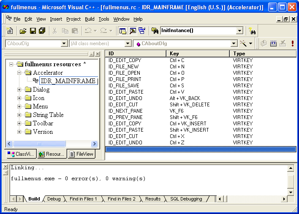
Task: Expand the Dialog folder node
Action: point(19,89)
